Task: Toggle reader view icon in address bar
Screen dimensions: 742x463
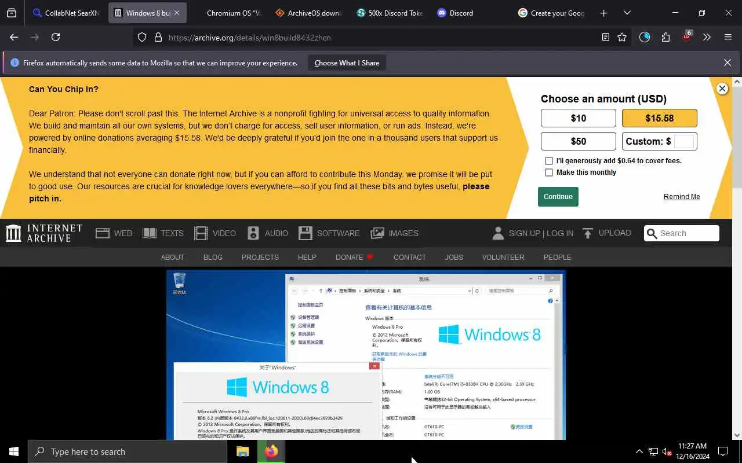Action: tap(605, 37)
